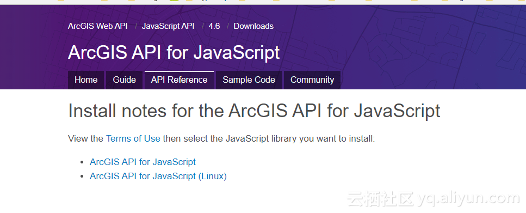Select the 4.6 version breadcrumb
Viewport: 526px width, 213px height.
214,26
